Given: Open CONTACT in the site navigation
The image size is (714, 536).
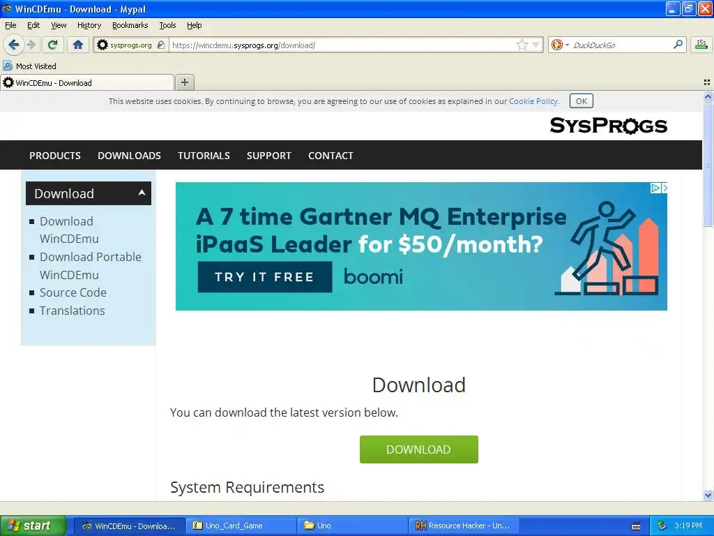Looking at the screenshot, I should tap(331, 156).
